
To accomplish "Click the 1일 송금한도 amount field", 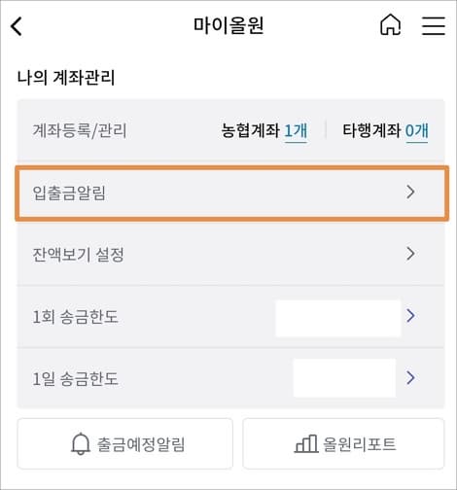I will click(344, 377).
